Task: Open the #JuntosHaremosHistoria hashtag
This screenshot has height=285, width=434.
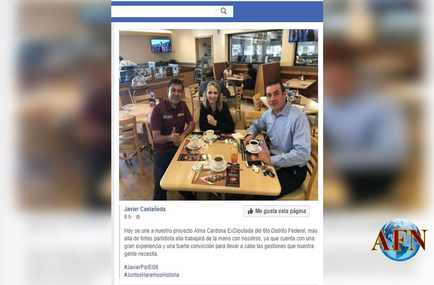Action: coord(152,275)
